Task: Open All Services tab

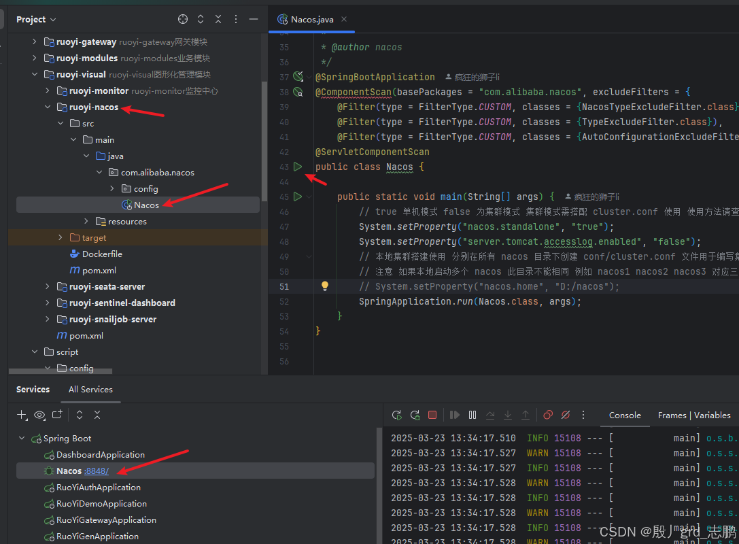Action: pos(90,390)
